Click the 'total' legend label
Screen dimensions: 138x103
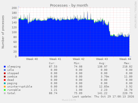coord(11,93)
